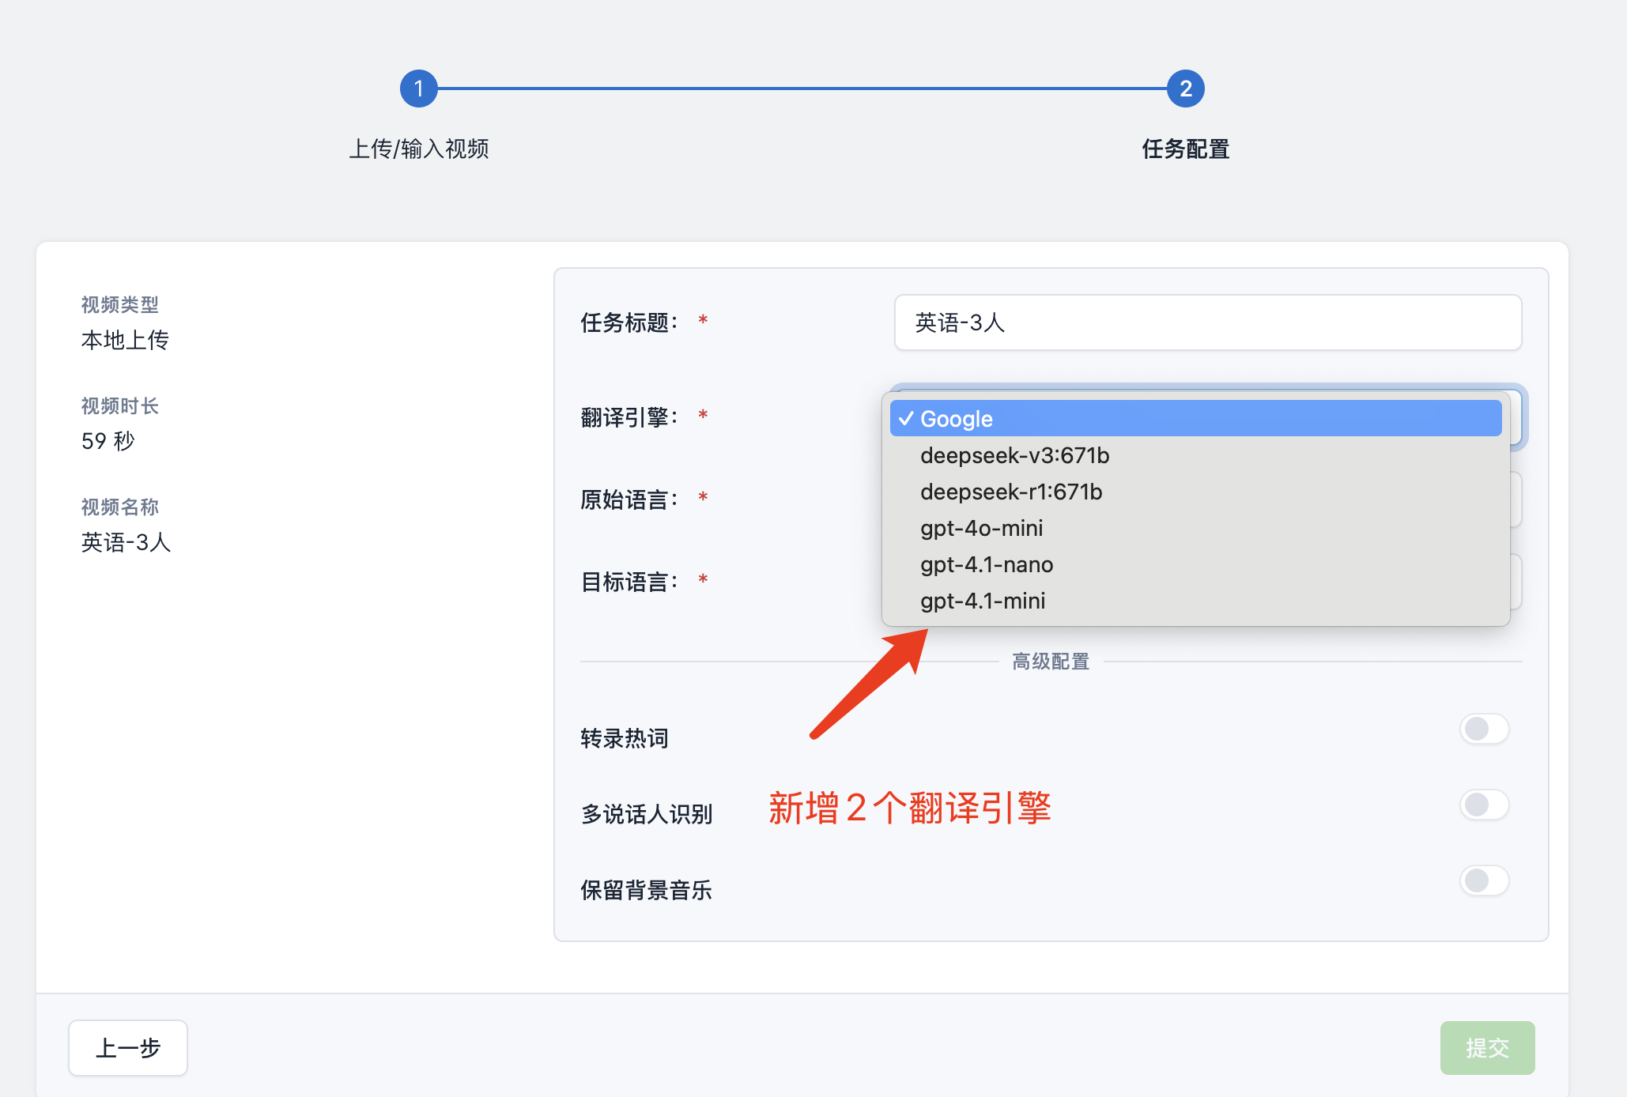Select step 2 circle in stepper

click(x=1186, y=89)
